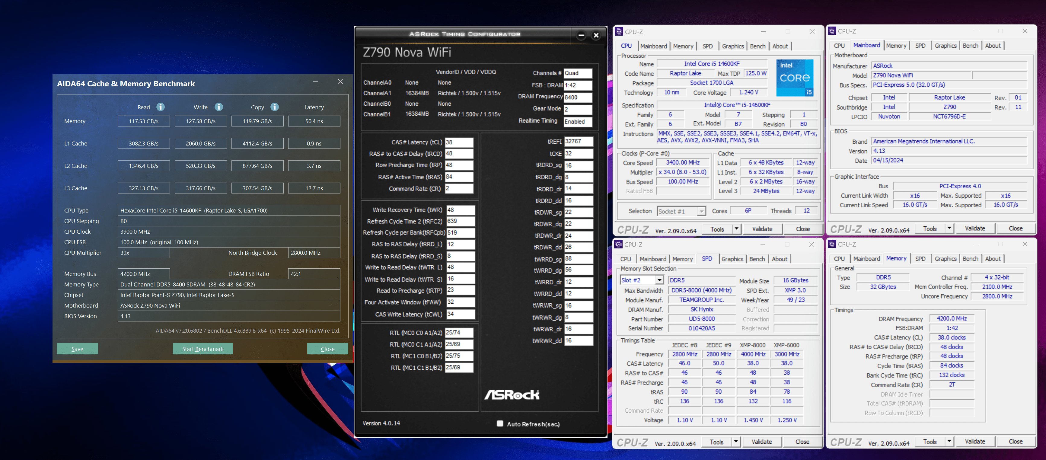Viewport: 1046px width, 460px height.
Task: Click CPU-Z app icon in SPD window
Action: (x=618, y=244)
